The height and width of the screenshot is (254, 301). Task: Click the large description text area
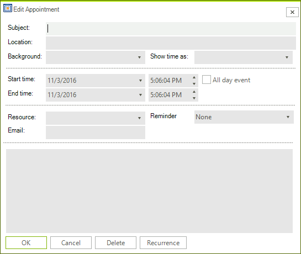coord(149,191)
